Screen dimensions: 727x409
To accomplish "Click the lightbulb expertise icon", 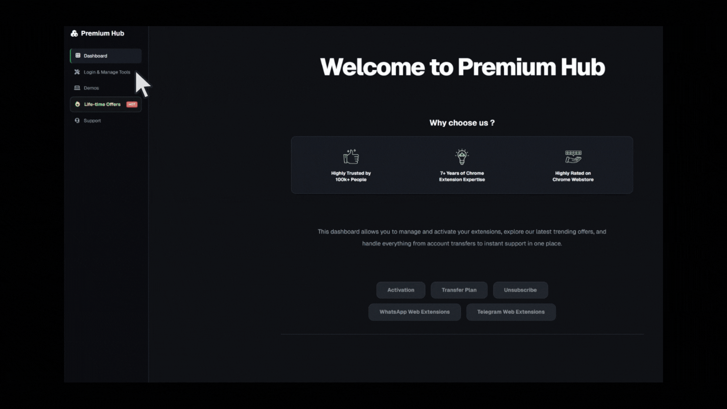I will coord(462,157).
